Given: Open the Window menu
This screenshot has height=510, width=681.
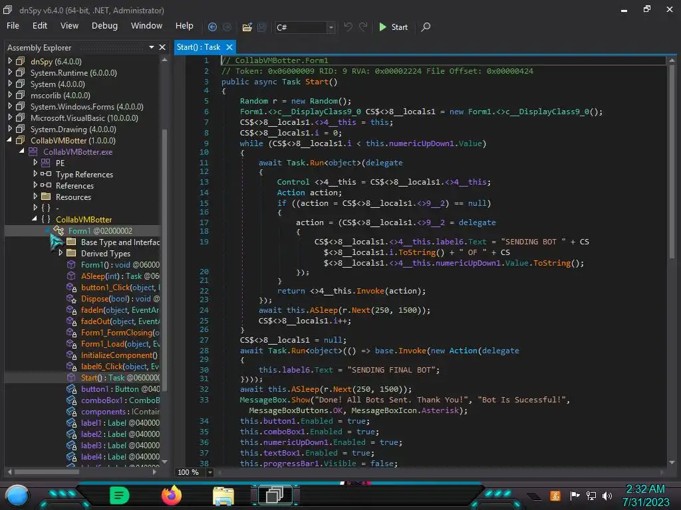Looking at the screenshot, I should pyautogui.click(x=147, y=26).
